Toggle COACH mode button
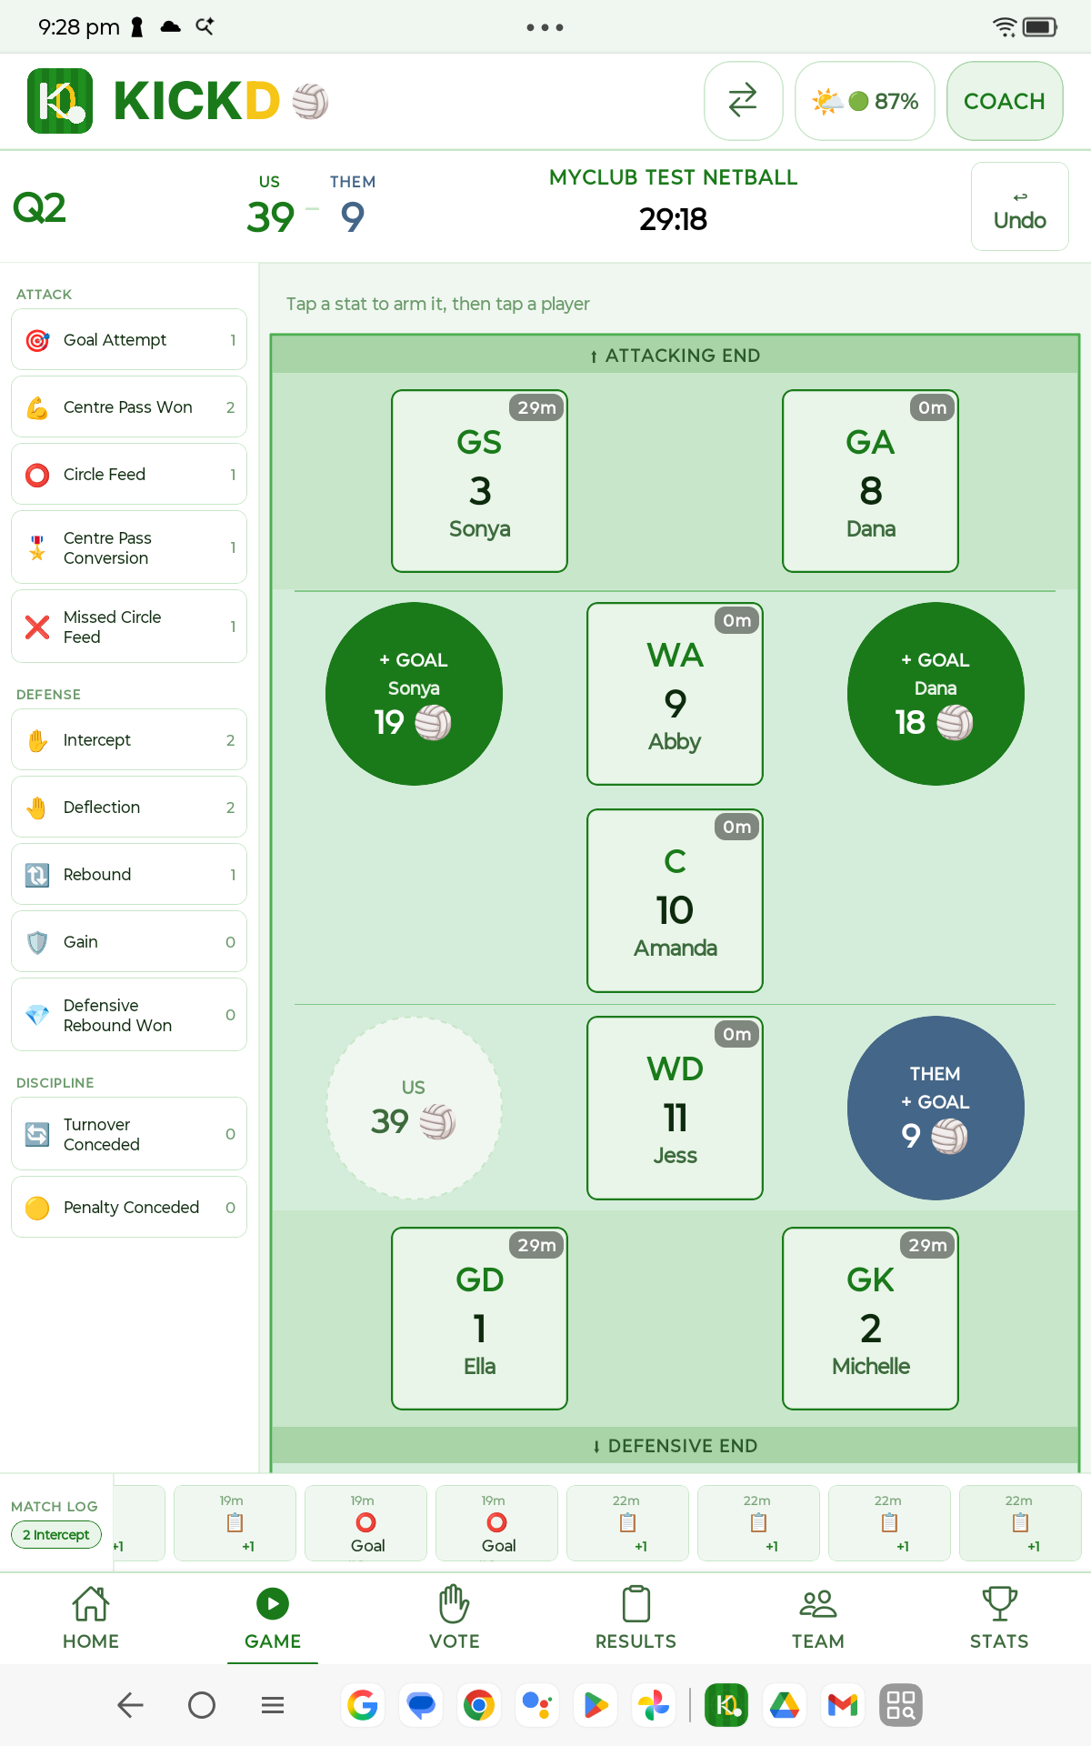The height and width of the screenshot is (1746, 1091). [1005, 101]
